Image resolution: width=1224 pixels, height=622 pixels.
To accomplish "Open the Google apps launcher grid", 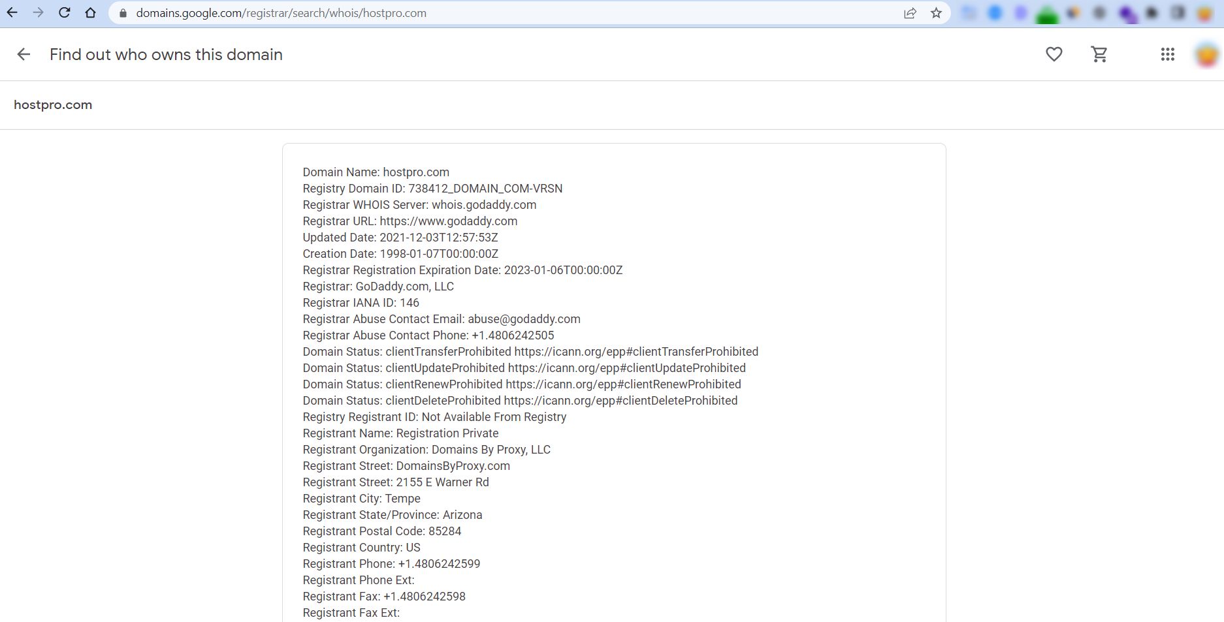I will pyautogui.click(x=1168, y=54).
